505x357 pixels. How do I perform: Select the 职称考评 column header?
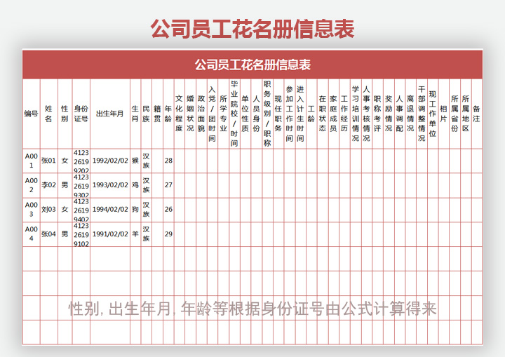pyautogui.click(x=377, y=114)
